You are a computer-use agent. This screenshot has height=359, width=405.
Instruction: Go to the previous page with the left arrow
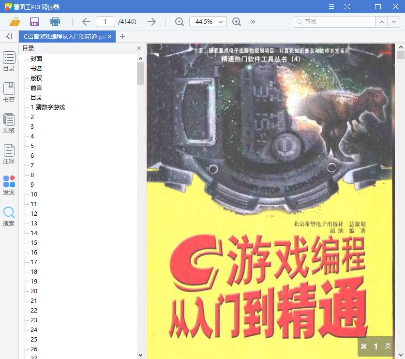(x=86, y=22)
